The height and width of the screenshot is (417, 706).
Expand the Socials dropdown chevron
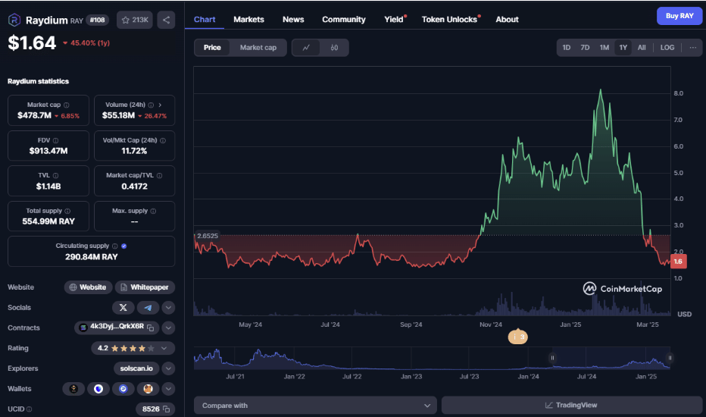[x=168, y=307]
